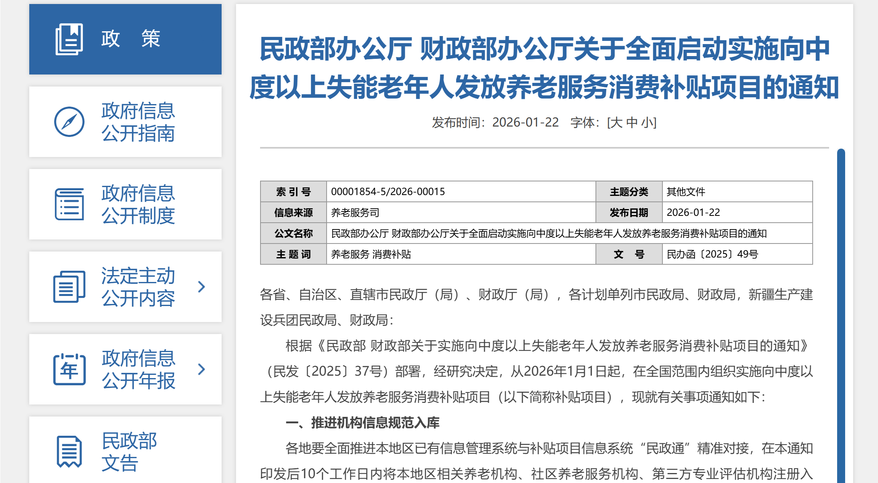Click the index number 00001854-5/2026-00015
The width and height of the screenshot is (878, 483).
coord(388,192)
